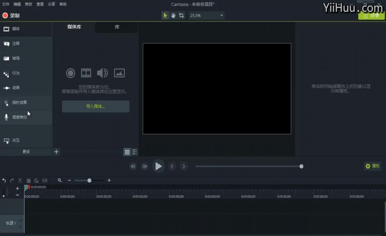Click the image media icon
The image size is (386, 236).
119,73
